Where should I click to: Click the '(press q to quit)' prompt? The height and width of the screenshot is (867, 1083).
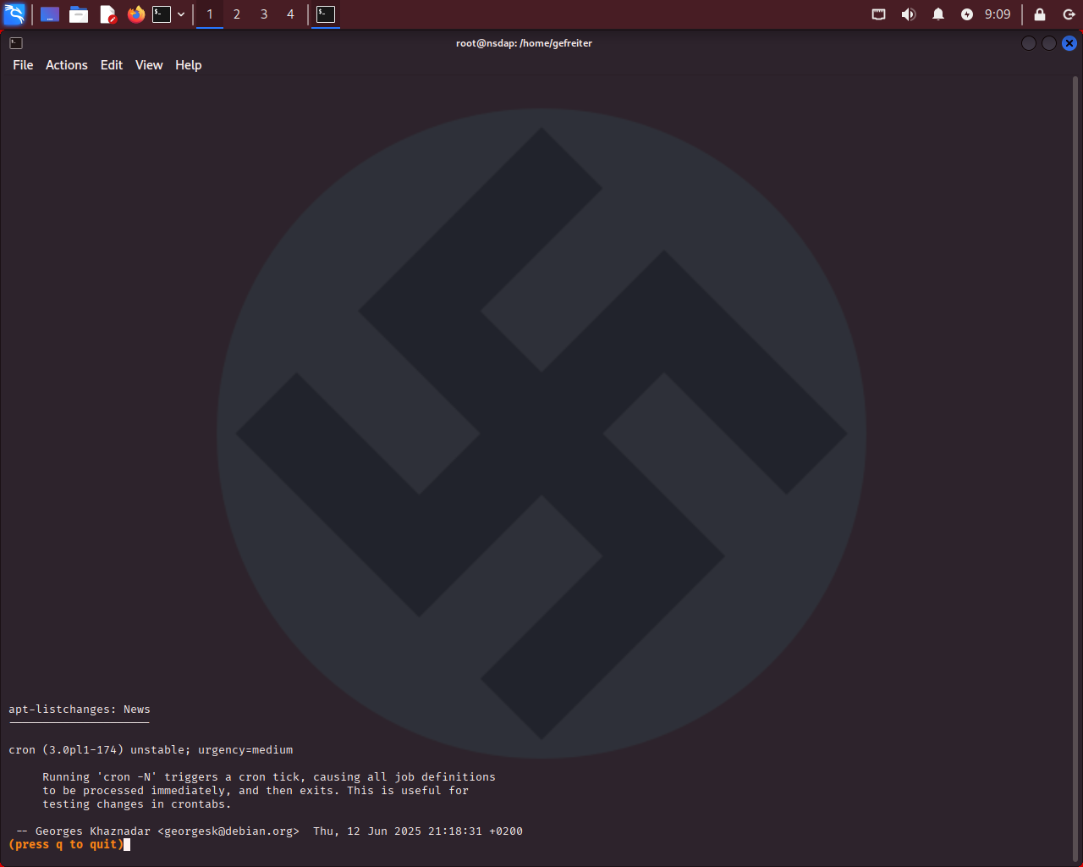pos(66,845)
